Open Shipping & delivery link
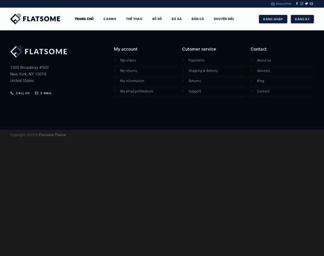324x256 pixels. [203, 71]
